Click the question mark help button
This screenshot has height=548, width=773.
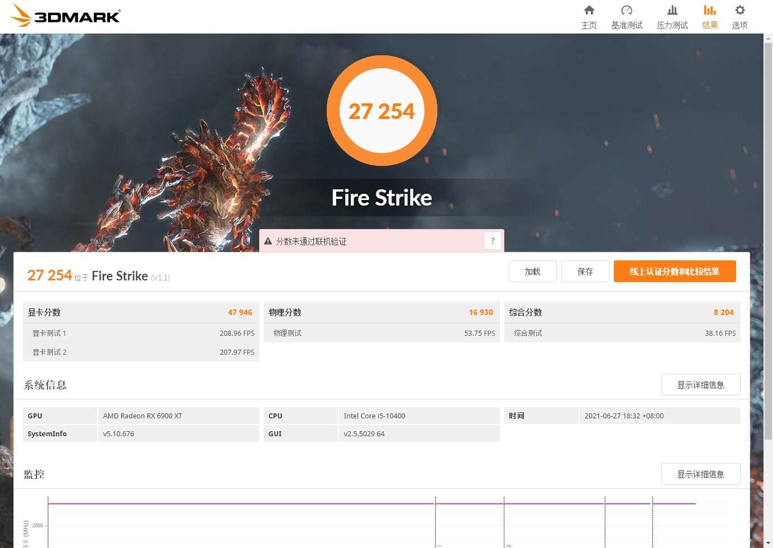coord(493,241)
